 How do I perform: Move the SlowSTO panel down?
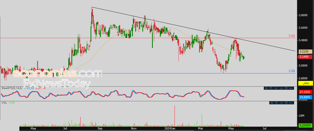click(281, 88)
